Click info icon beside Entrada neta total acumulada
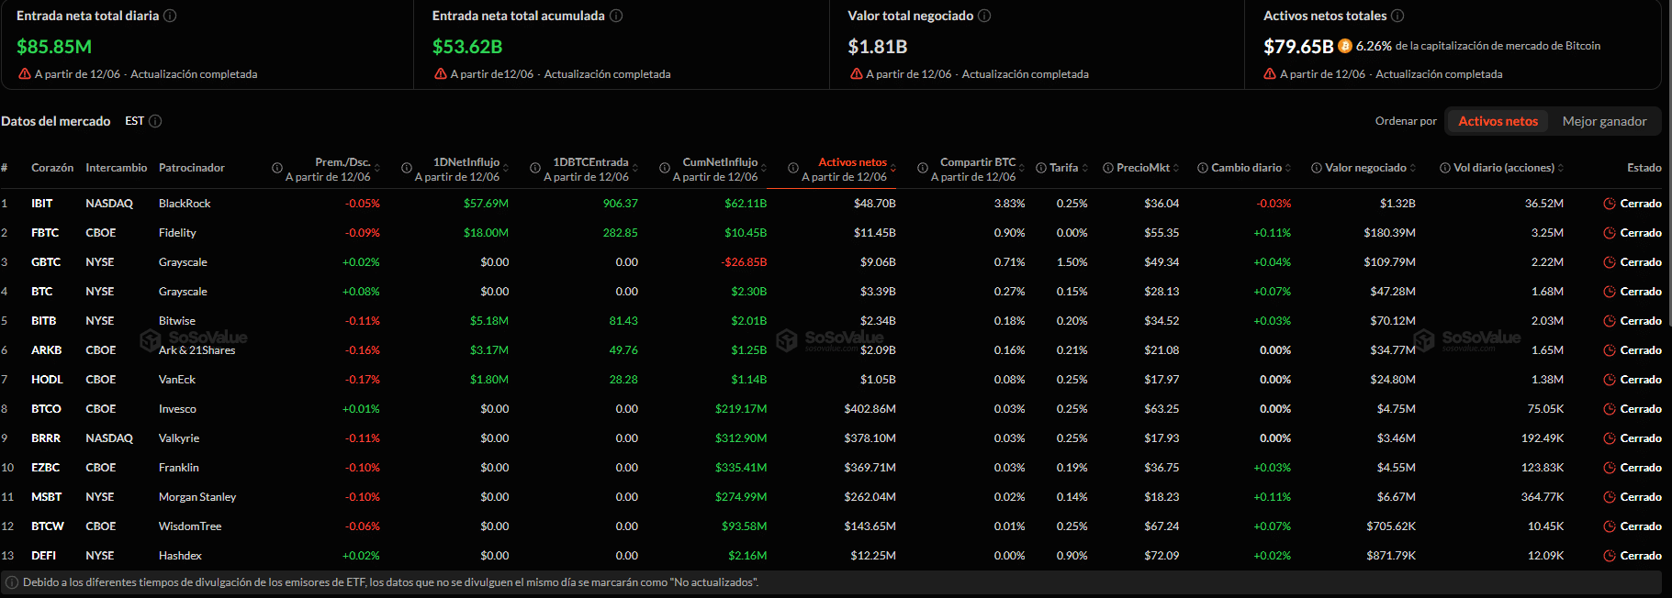Screen dimensions: 1672x598 click(x=616, y=16)
